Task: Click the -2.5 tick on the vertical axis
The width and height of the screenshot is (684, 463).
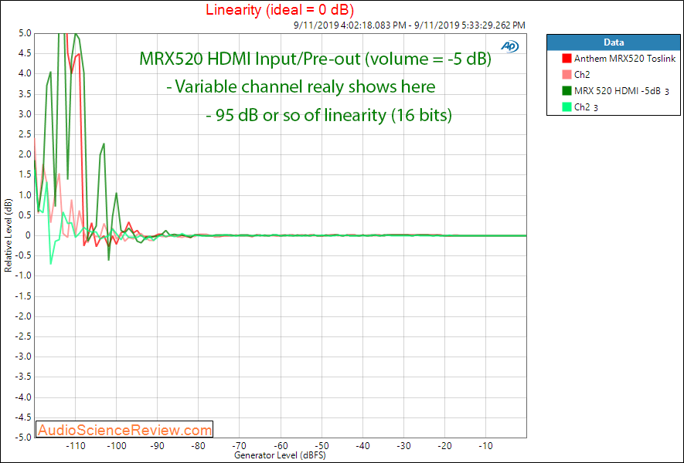Action: tap(23, 336)
